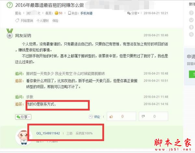195x153 pixels.
Task: Select the 保险 tag
Action: coord(55,21)
